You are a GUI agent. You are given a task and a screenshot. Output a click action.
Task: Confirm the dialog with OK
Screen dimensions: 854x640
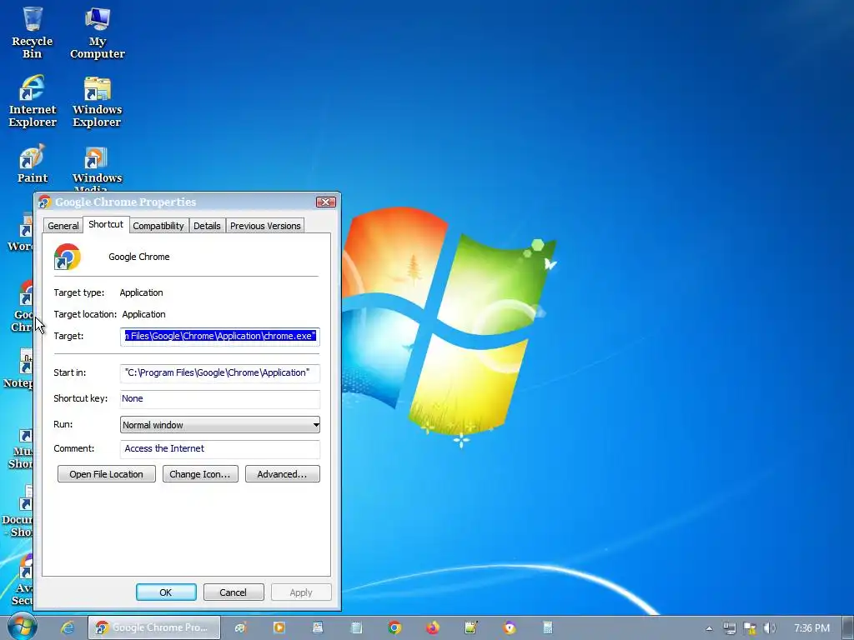(166, 592)
